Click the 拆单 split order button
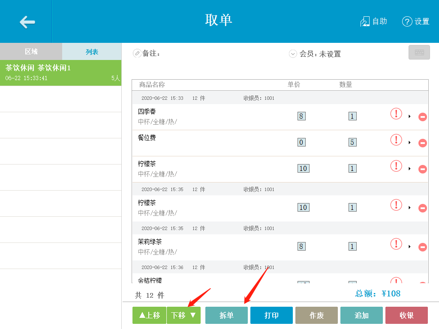439x329 pixels. 226,315
